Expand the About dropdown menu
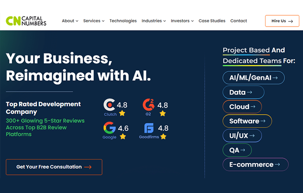 tap(70, 21)
